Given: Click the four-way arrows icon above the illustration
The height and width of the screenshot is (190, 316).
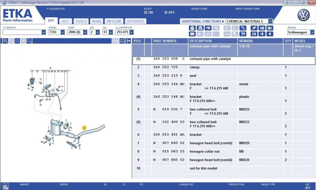Looking at the screenshot, I should (128, 41).
